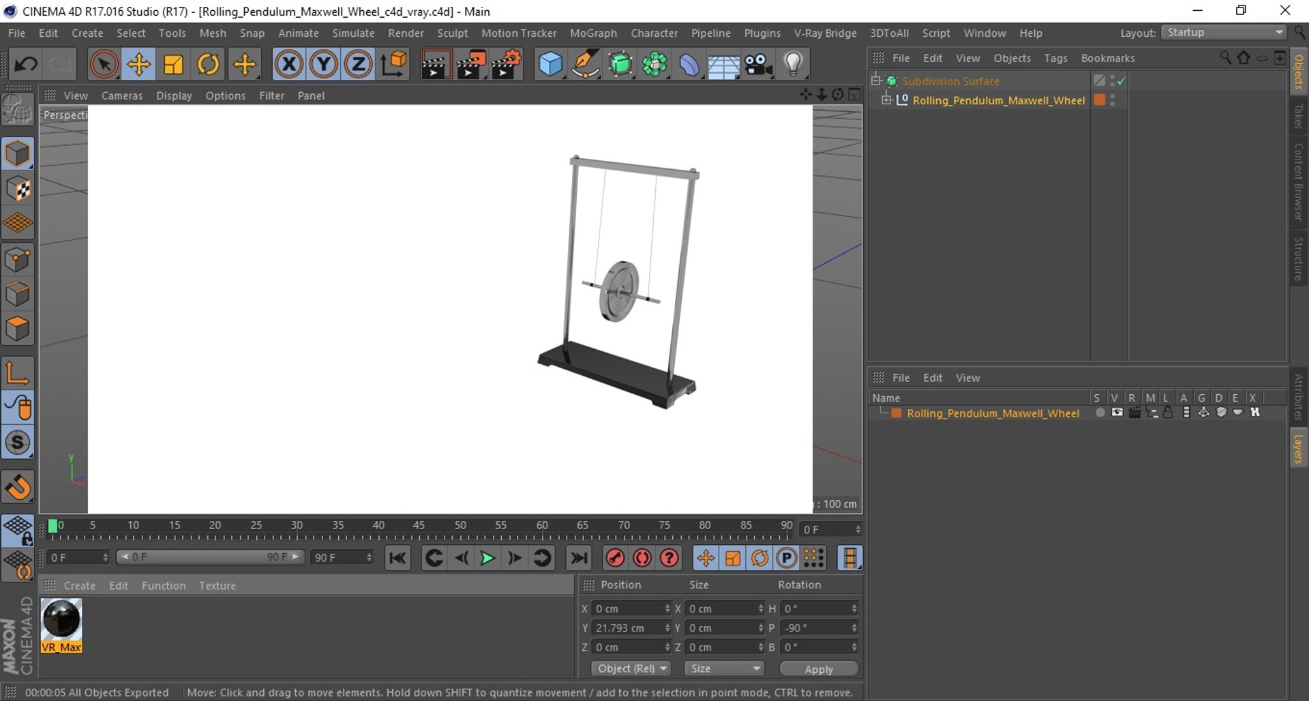Screen dimensions: 1309x701
Task: Open material manager Texture menu
Action: (217, 586)
